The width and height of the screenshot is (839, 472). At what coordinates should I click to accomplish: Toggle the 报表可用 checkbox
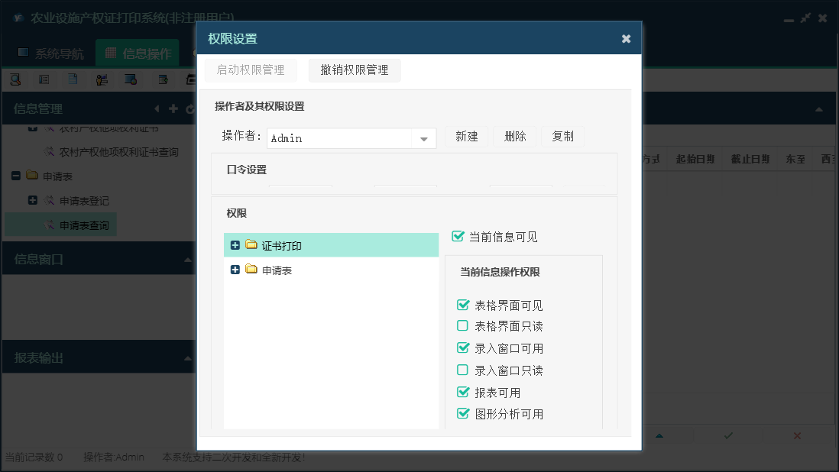tap(462, 392)
